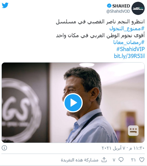This screenshot has width=147, height=166.
Task: Click the Twitter bird logo
Action: (5, 5)
